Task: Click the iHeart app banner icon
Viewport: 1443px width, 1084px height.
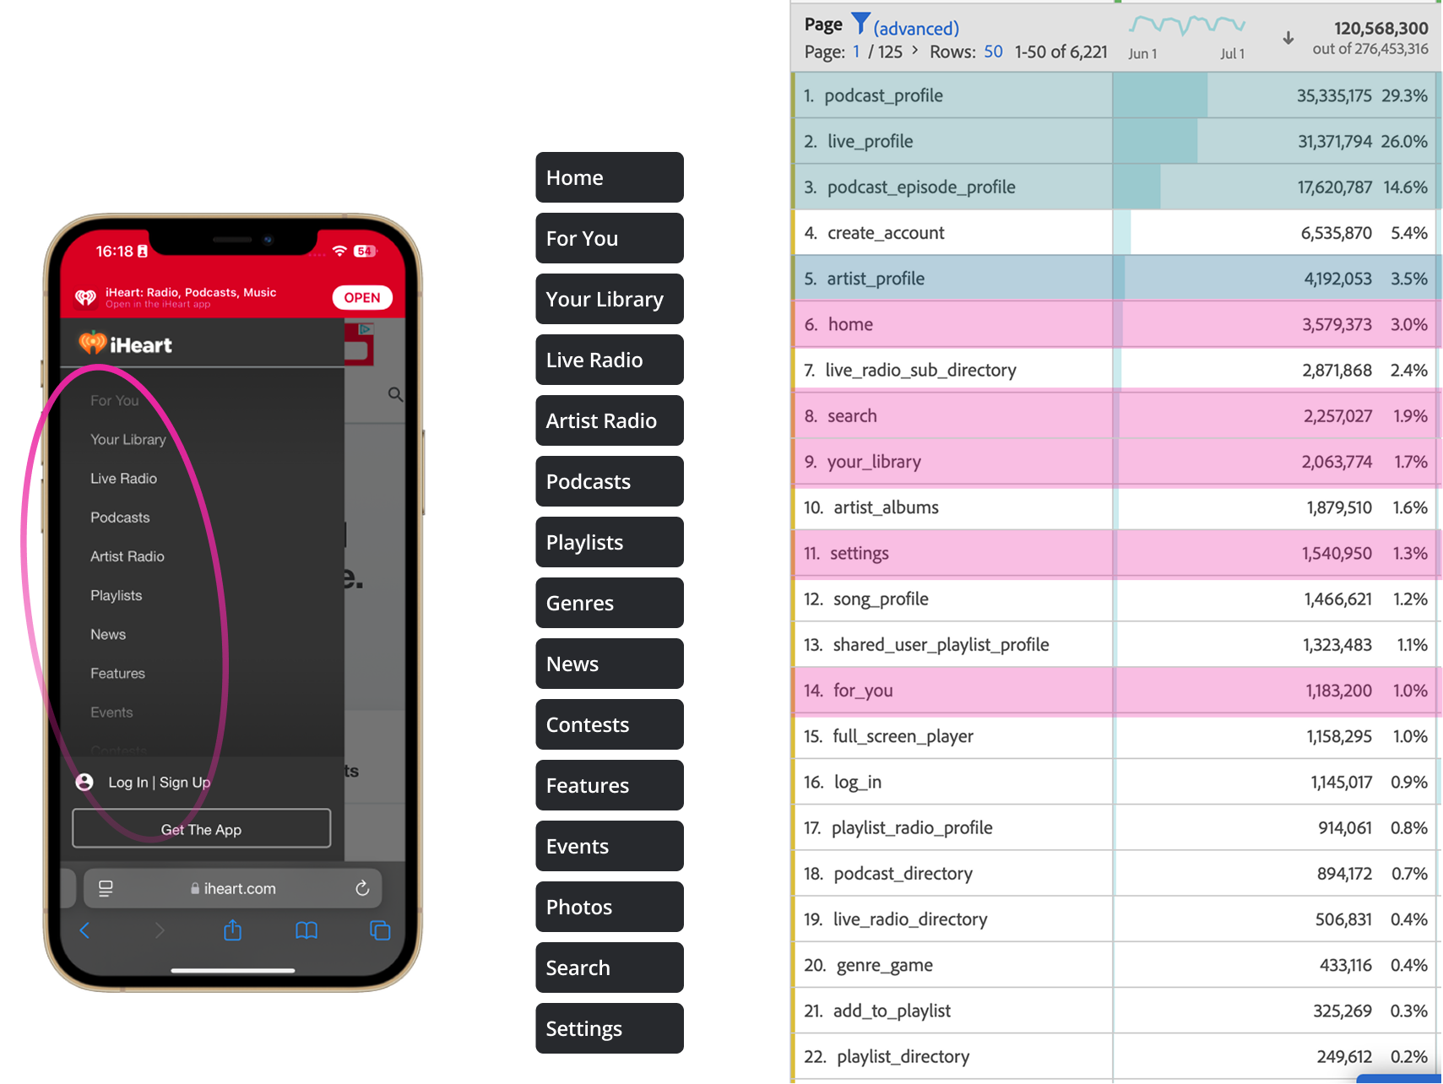Action: (85, 297)
